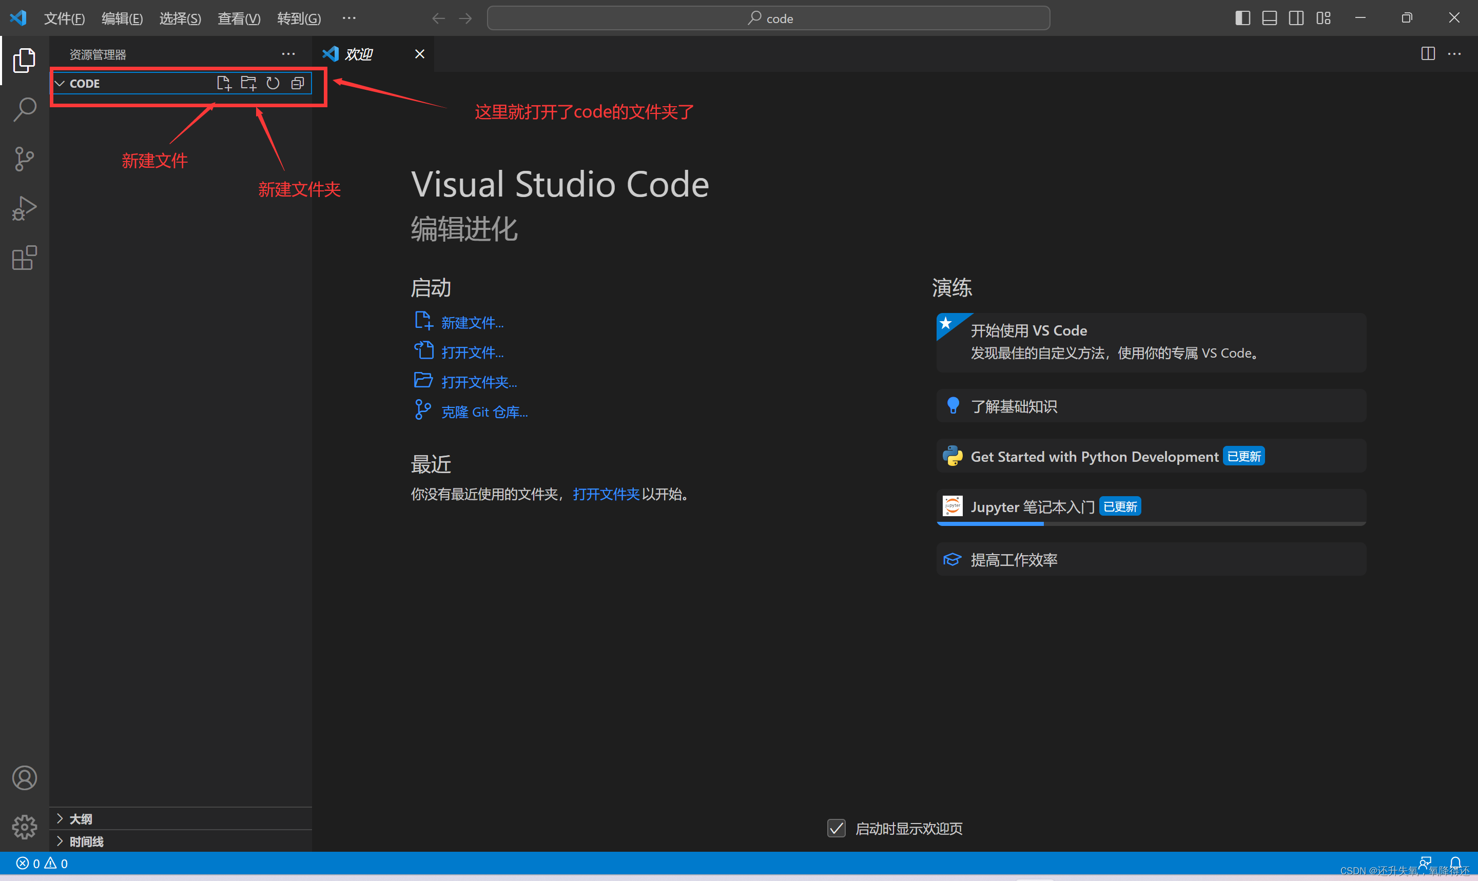Open the Jupyter 笔记本入门 walkthrough
The height and width of the screenshot is (881, 1478).
click(1151, 506)
